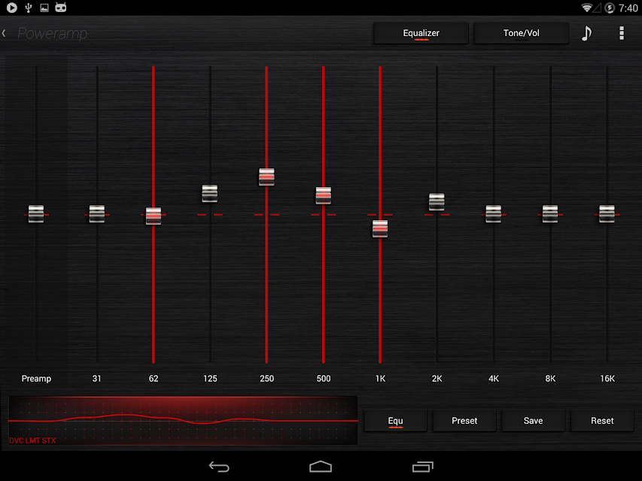
Task: Click the 2K band slider knob
Action: click(x=437, y=201)
